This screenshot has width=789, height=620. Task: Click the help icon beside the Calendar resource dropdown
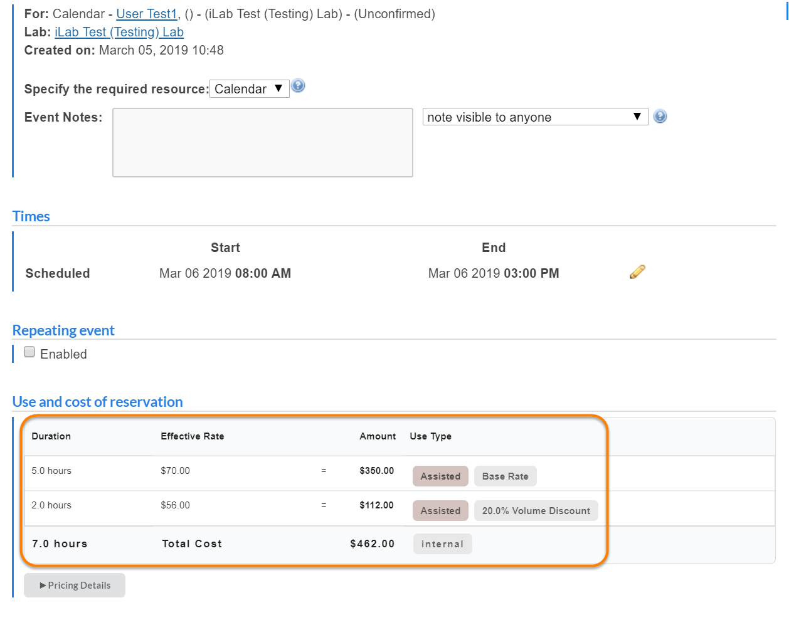(x=299, y=86)
